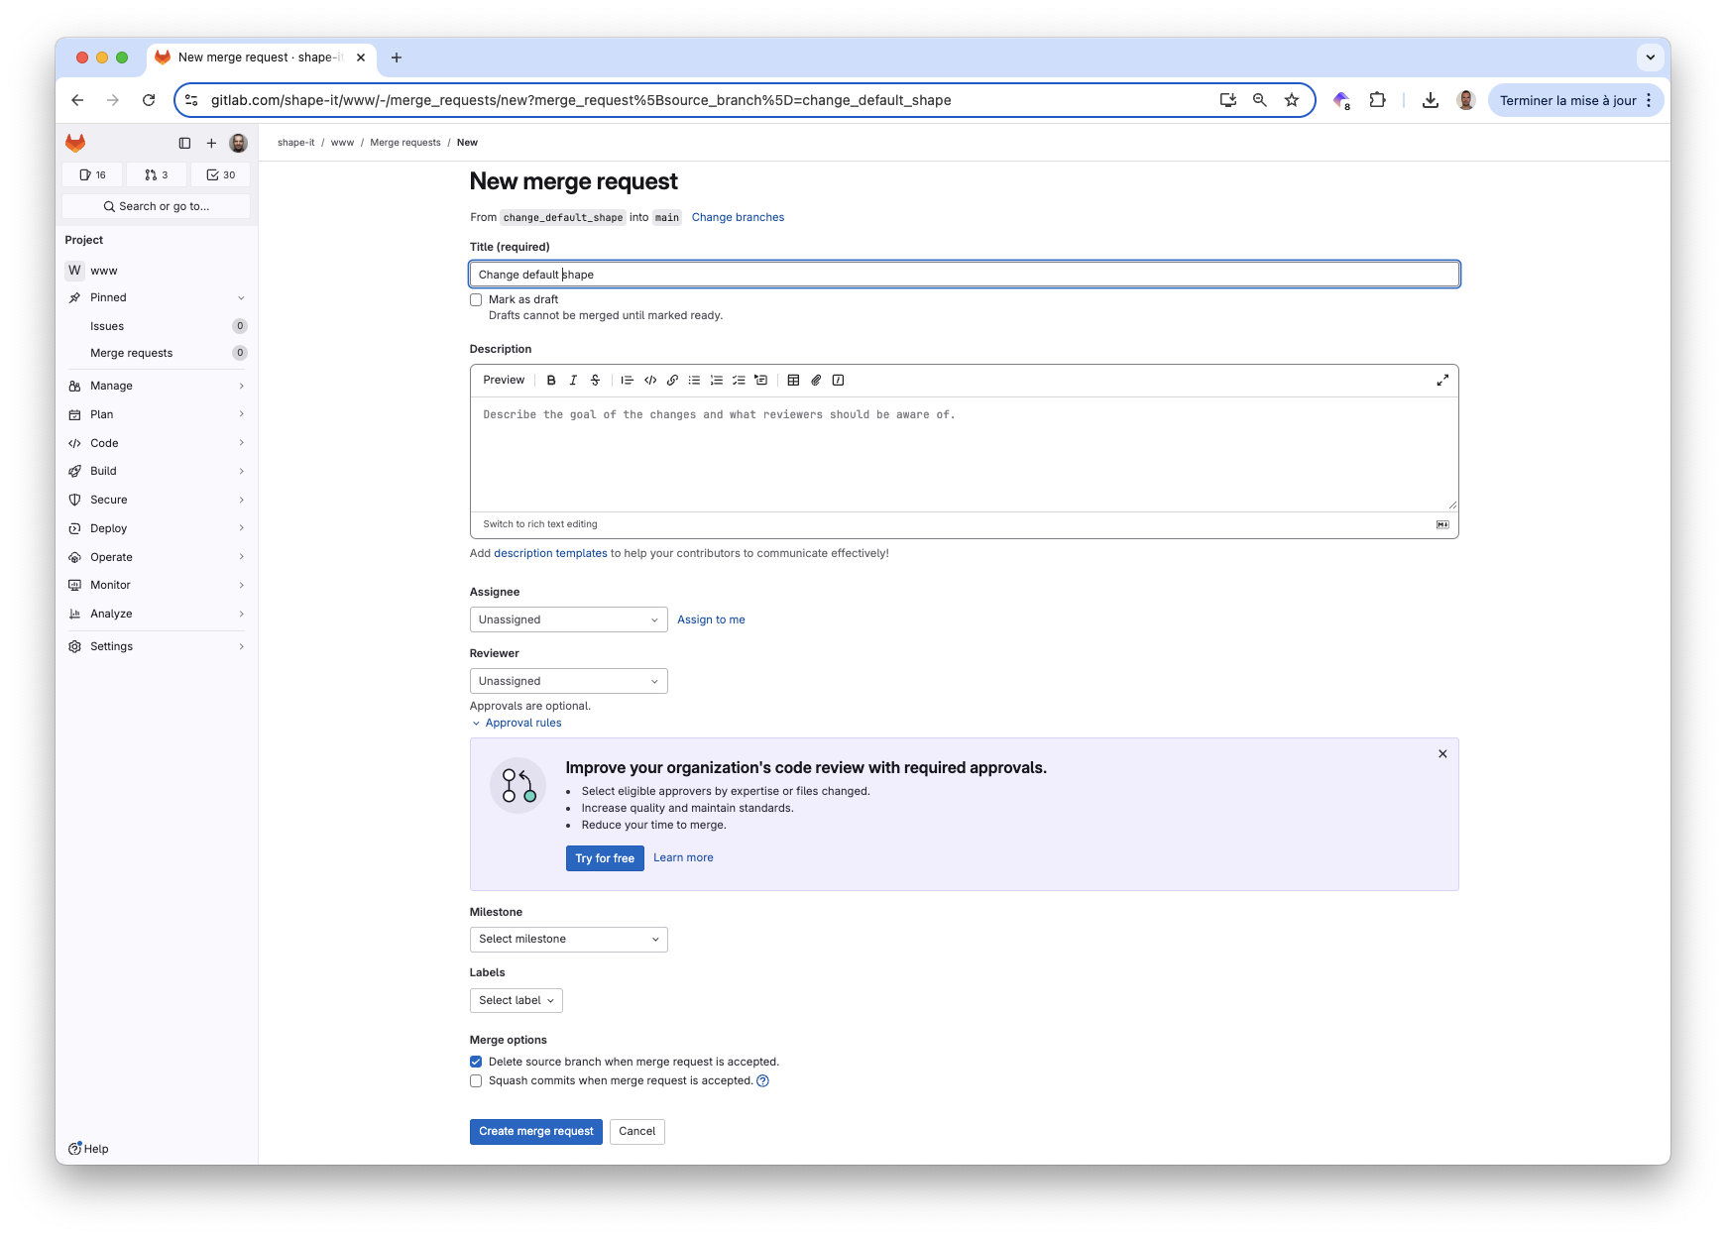The image size is (1726, 1238).
Task: Open the create new plus menu in sidebar
Action: (211, 144)
